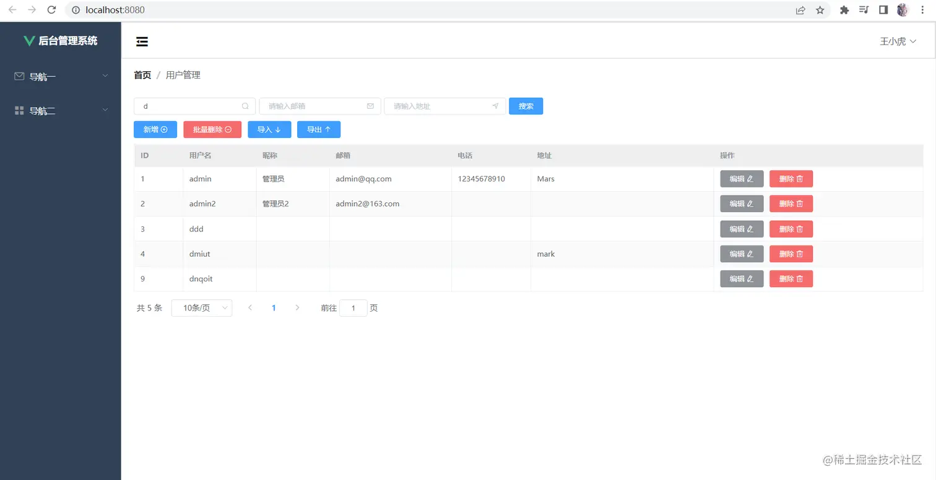936x480 pixels.
Task: Collapse the sidebar with the hamburger icon
Action: 142,41
